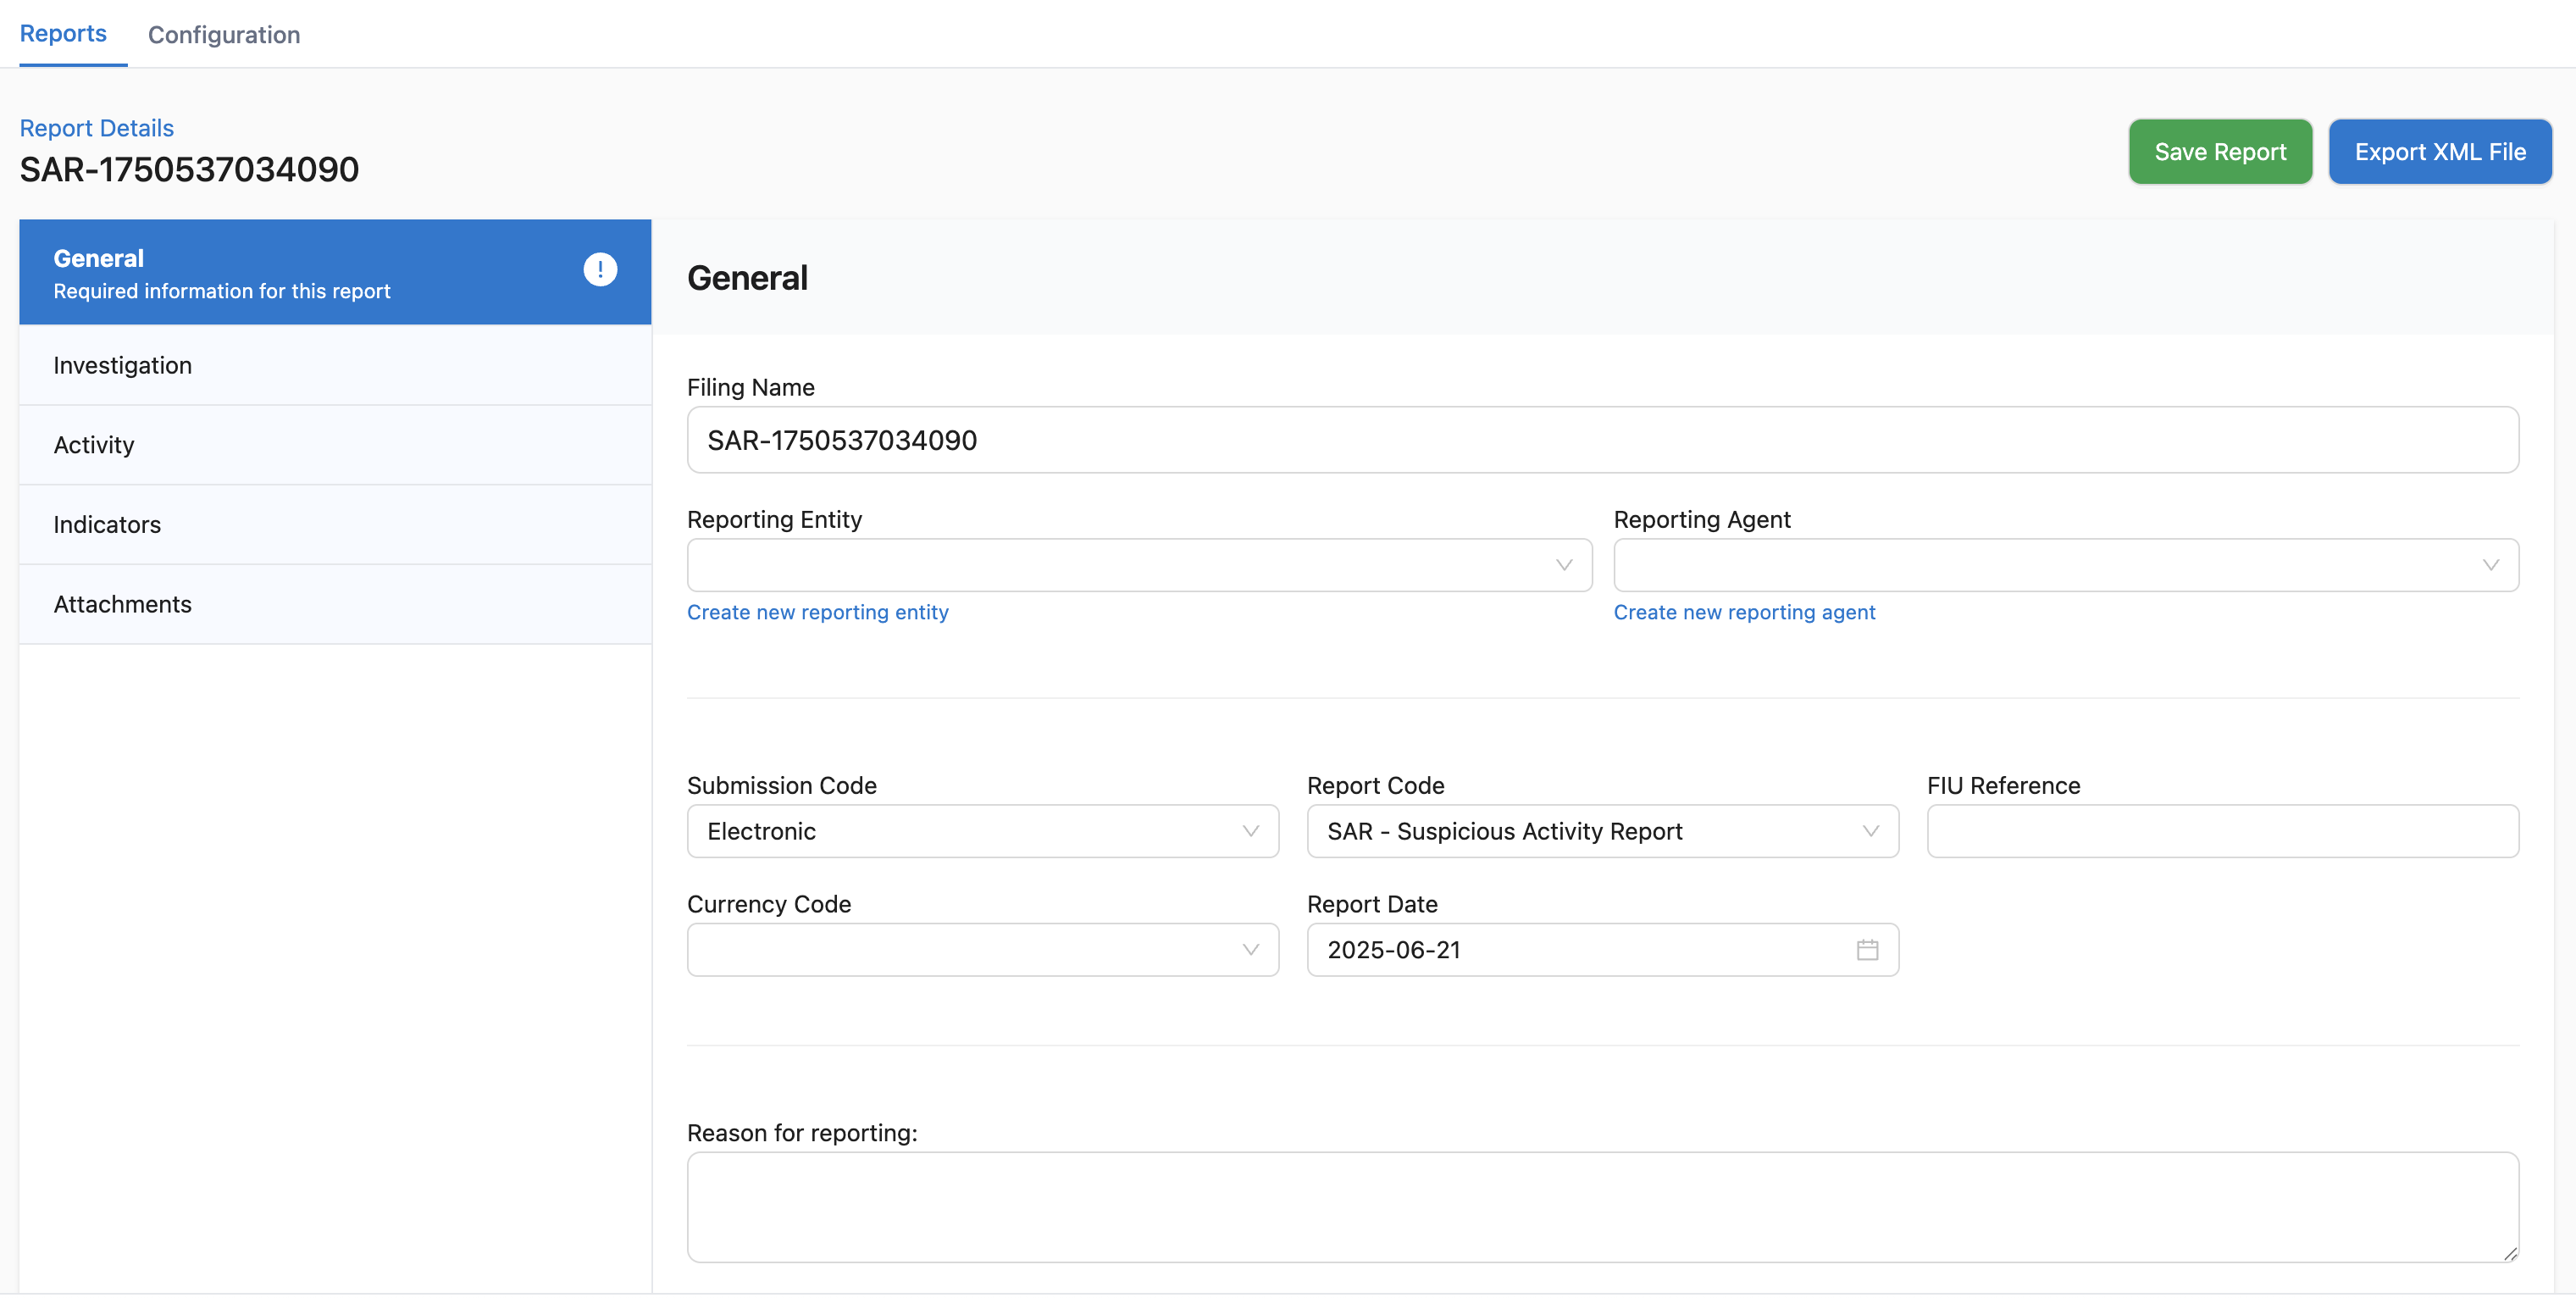2576x1298 pixels.
Task: Click the SAR-1750537034090 page heading
Action: tap(190, 170)
